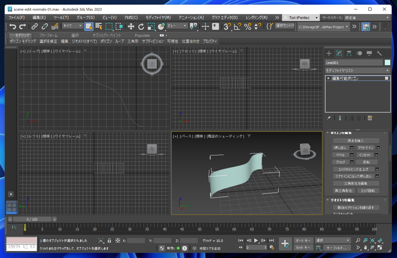
Task: Click the Undo arrow in the main toolbar
Action: tap(12, 27)
